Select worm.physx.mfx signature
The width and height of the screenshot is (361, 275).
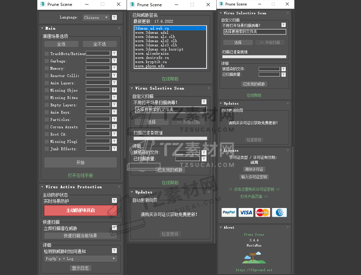pyautogui.click(x=170, y=66)
